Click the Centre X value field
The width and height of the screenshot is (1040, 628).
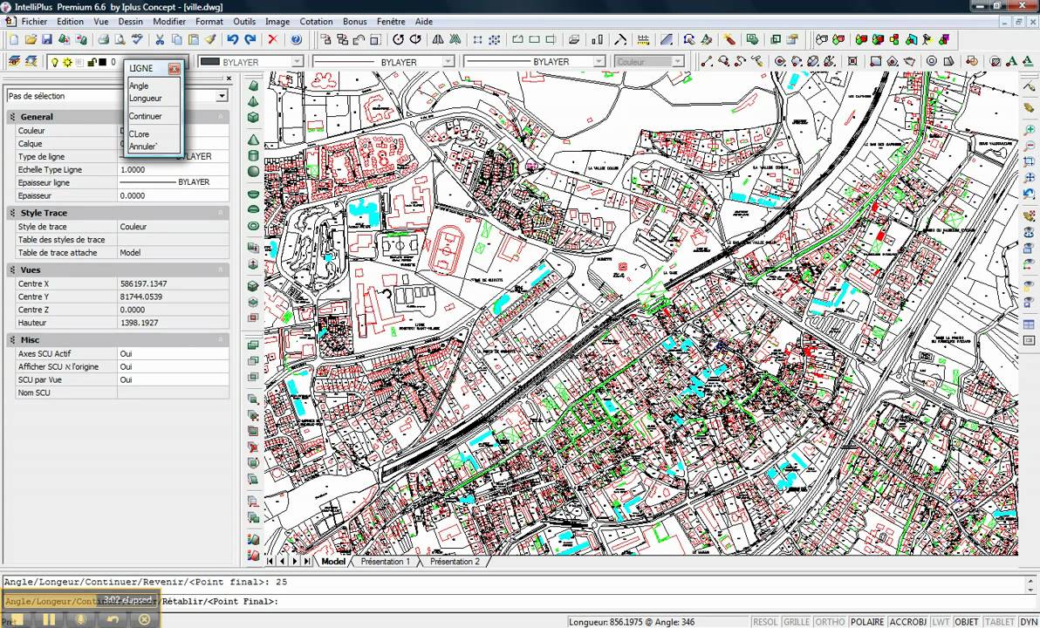[x=173, y=283]
